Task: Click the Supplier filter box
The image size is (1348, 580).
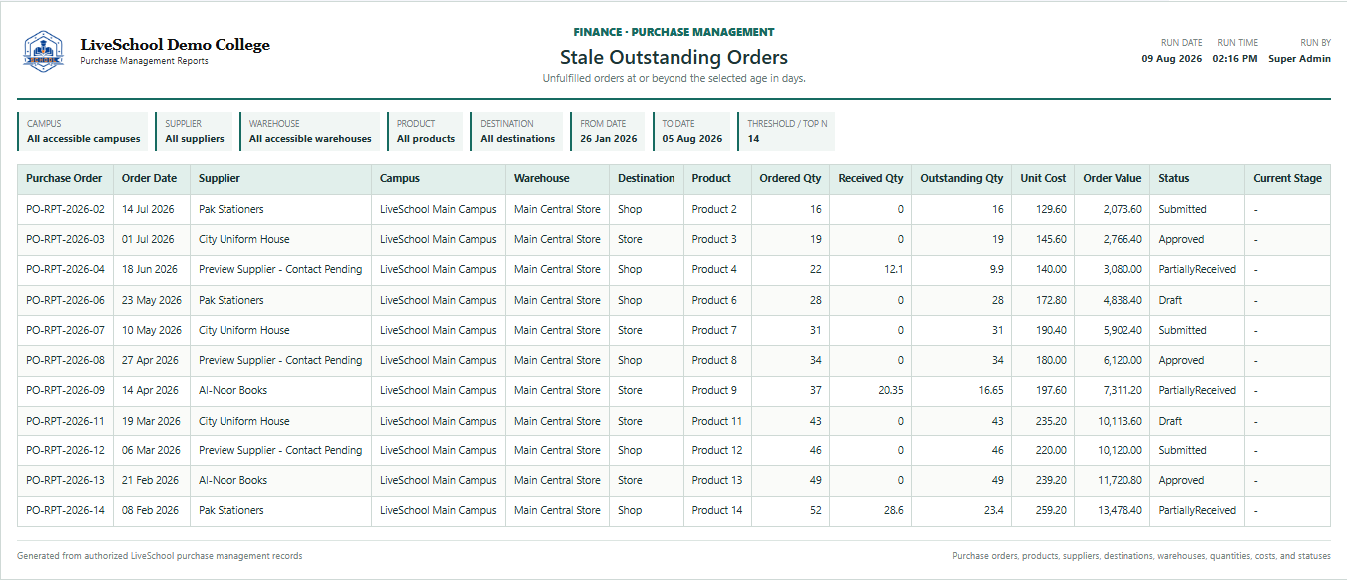Action: pos(194,131)
